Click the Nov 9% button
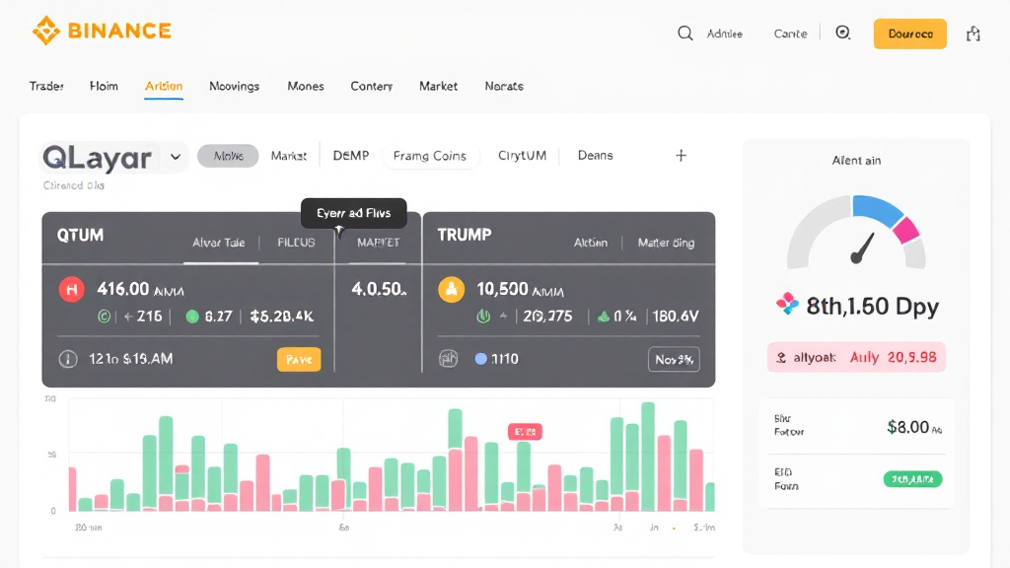This screenshot has width=1010, height=568. [x=674, y=359]
